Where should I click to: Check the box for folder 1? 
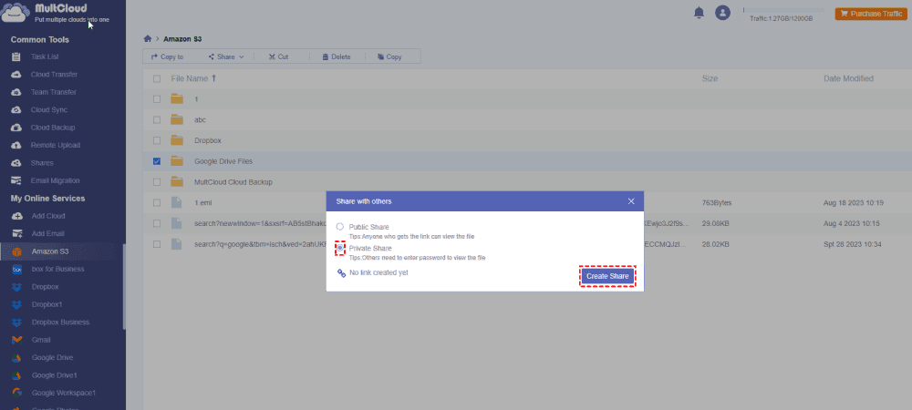click(x=157, y=99)
